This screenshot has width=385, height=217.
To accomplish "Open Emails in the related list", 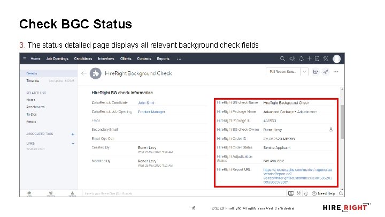I will [31, 122].
